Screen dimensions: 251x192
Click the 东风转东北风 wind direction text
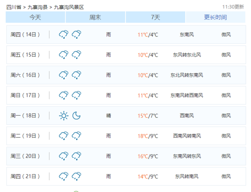pos(187,55)
